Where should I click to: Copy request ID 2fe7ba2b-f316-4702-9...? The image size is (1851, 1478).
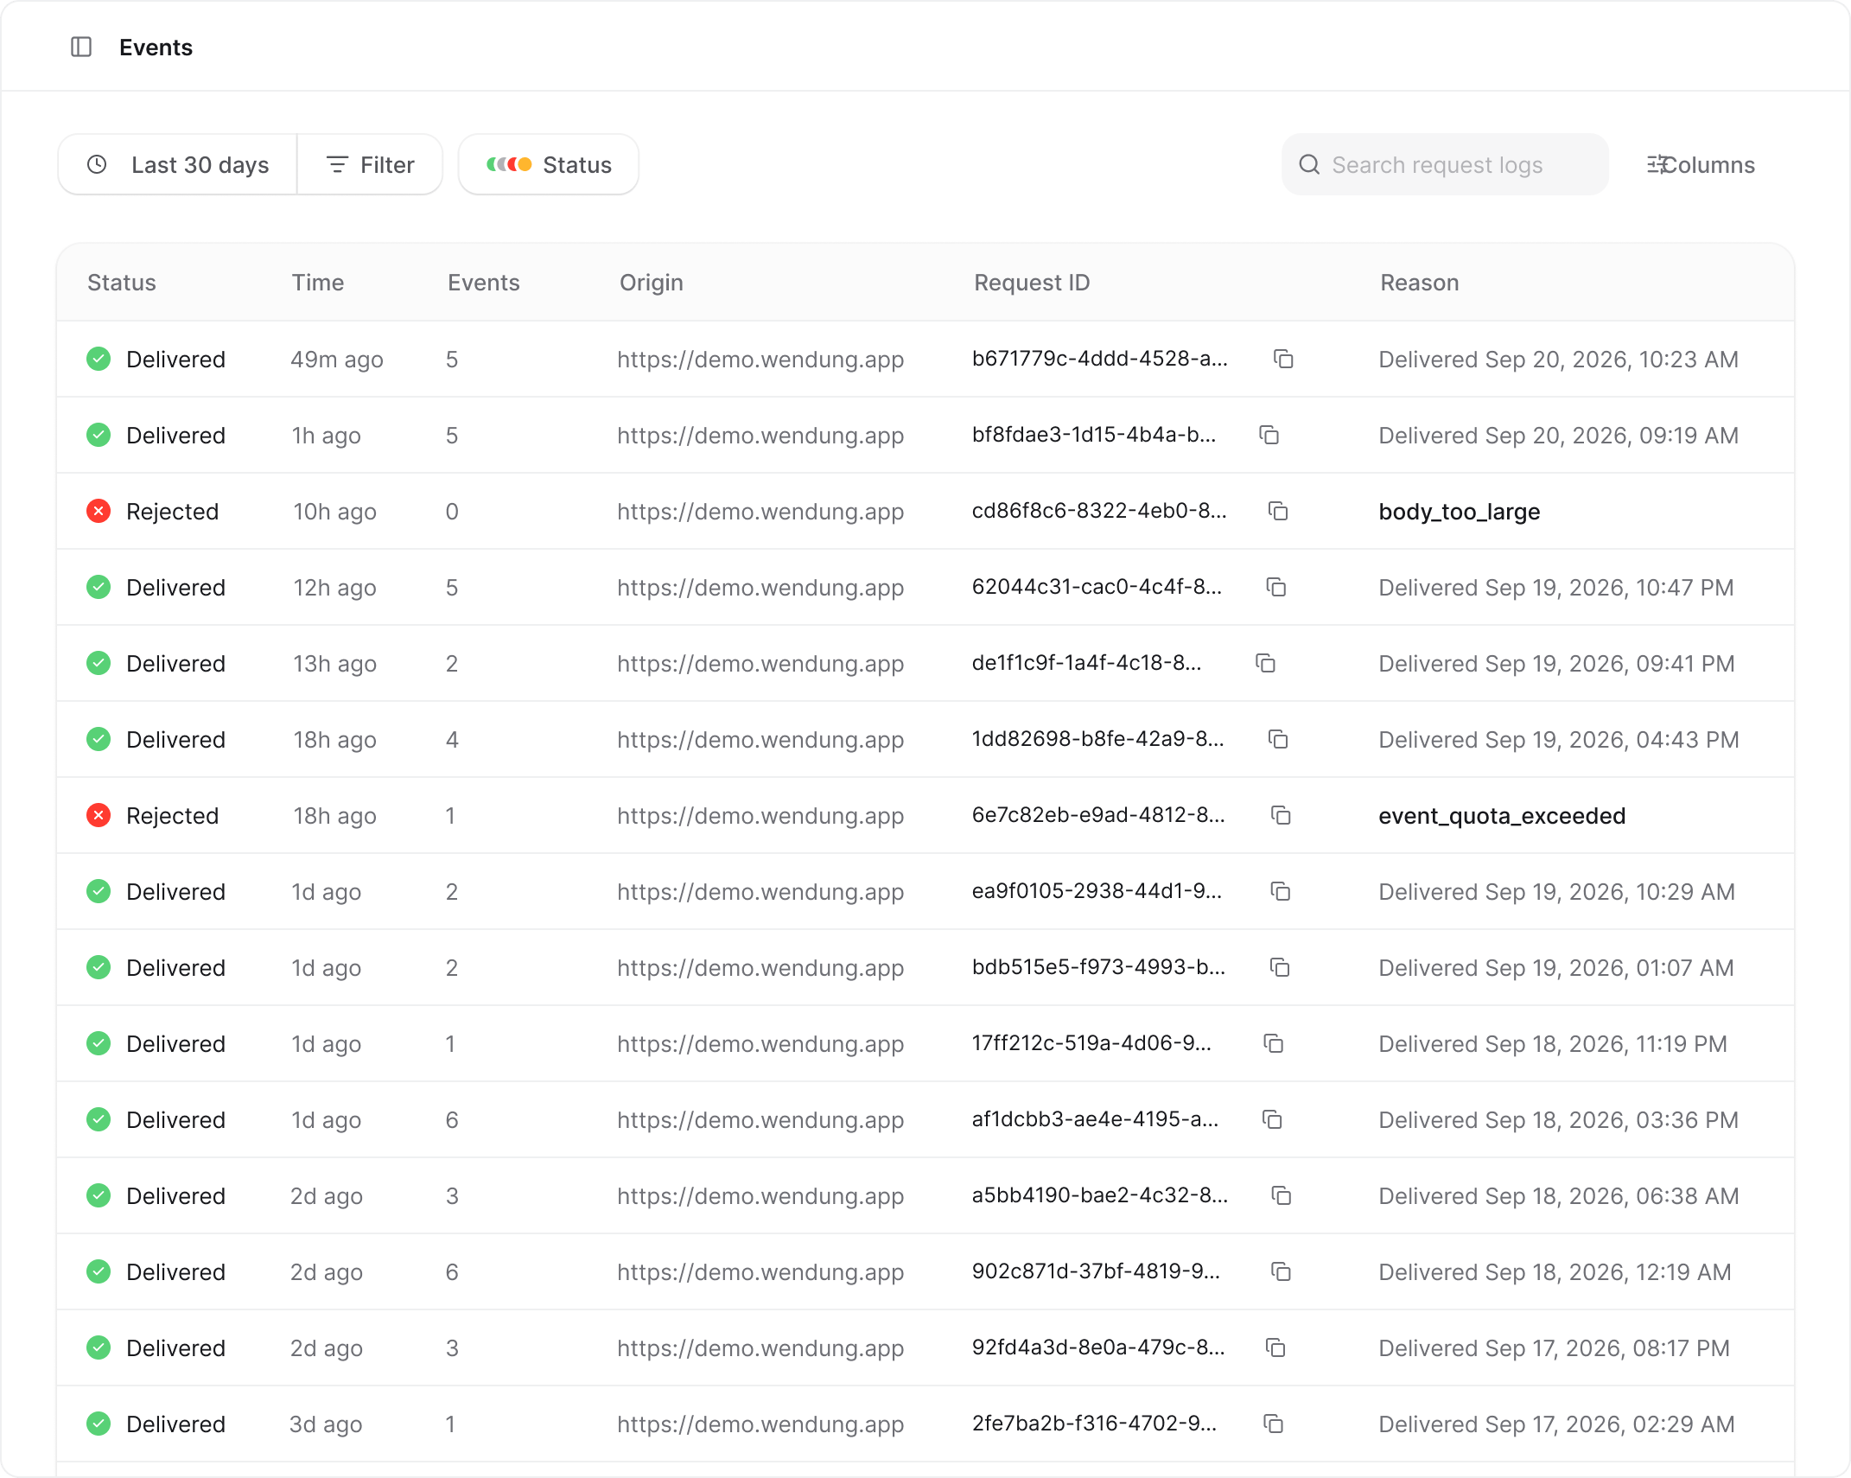click(1273, 1424)
